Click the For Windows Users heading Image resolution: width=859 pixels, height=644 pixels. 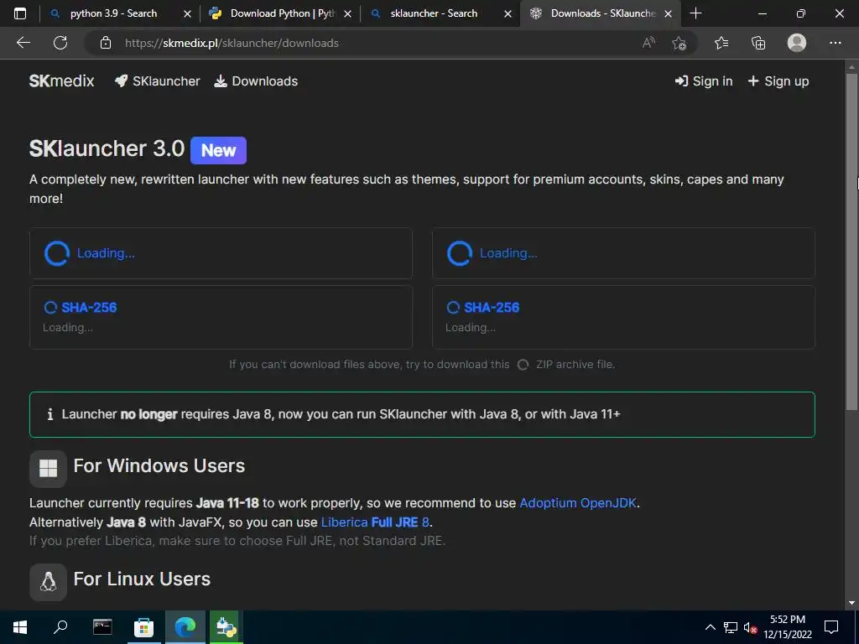pos(159,466)
